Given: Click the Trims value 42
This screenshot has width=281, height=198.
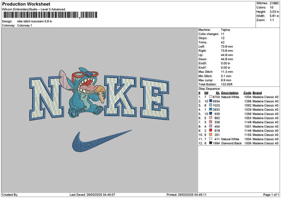Looking at the screenshot, I should tap(223, 42).
